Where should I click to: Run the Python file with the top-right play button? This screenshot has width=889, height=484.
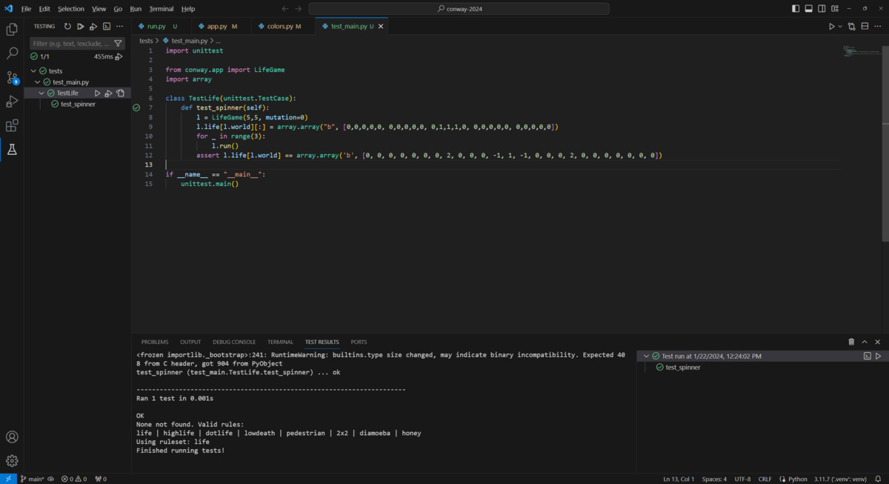[830, 25]
